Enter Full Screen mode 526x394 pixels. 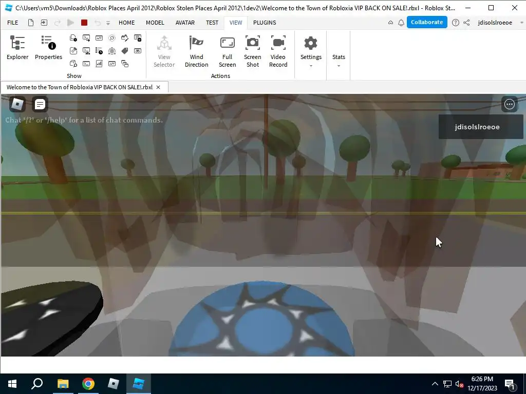pyautogui.click(x=227, y=51)
